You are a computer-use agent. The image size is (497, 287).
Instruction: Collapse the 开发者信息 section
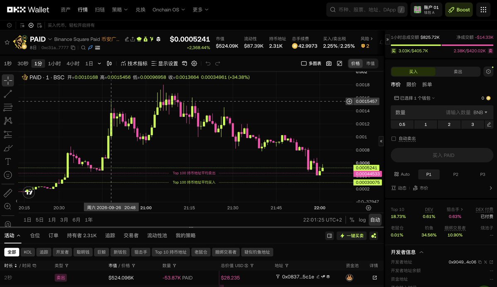422,252
